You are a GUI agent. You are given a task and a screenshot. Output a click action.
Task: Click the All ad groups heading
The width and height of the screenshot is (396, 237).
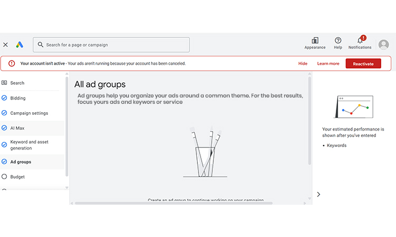pos(100,84)
